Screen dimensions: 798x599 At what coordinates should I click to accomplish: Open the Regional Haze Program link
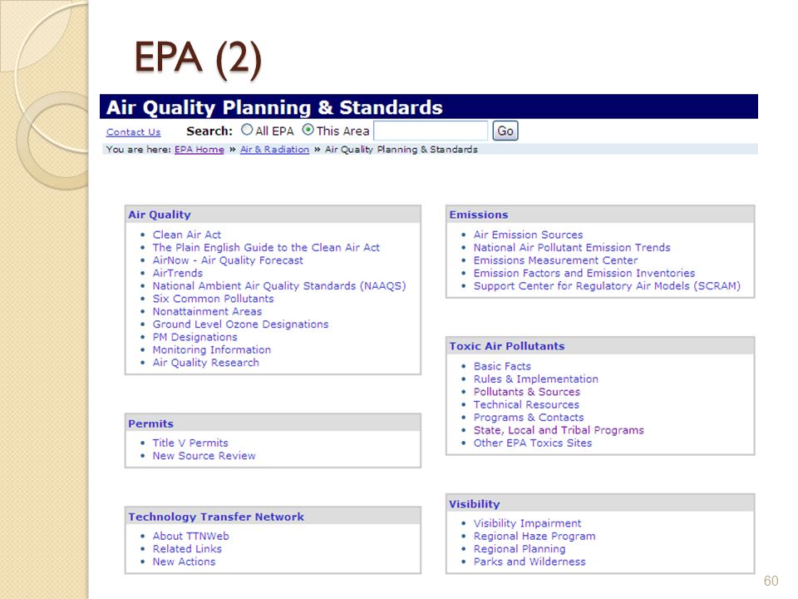pos(534,537)
